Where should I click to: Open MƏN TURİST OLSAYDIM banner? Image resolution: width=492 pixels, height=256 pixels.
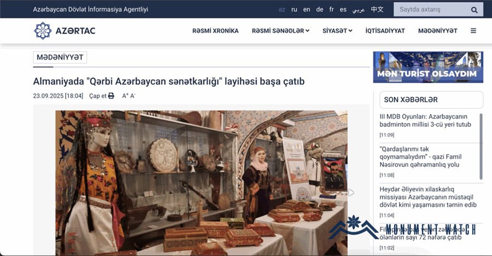tap(428, 67)
